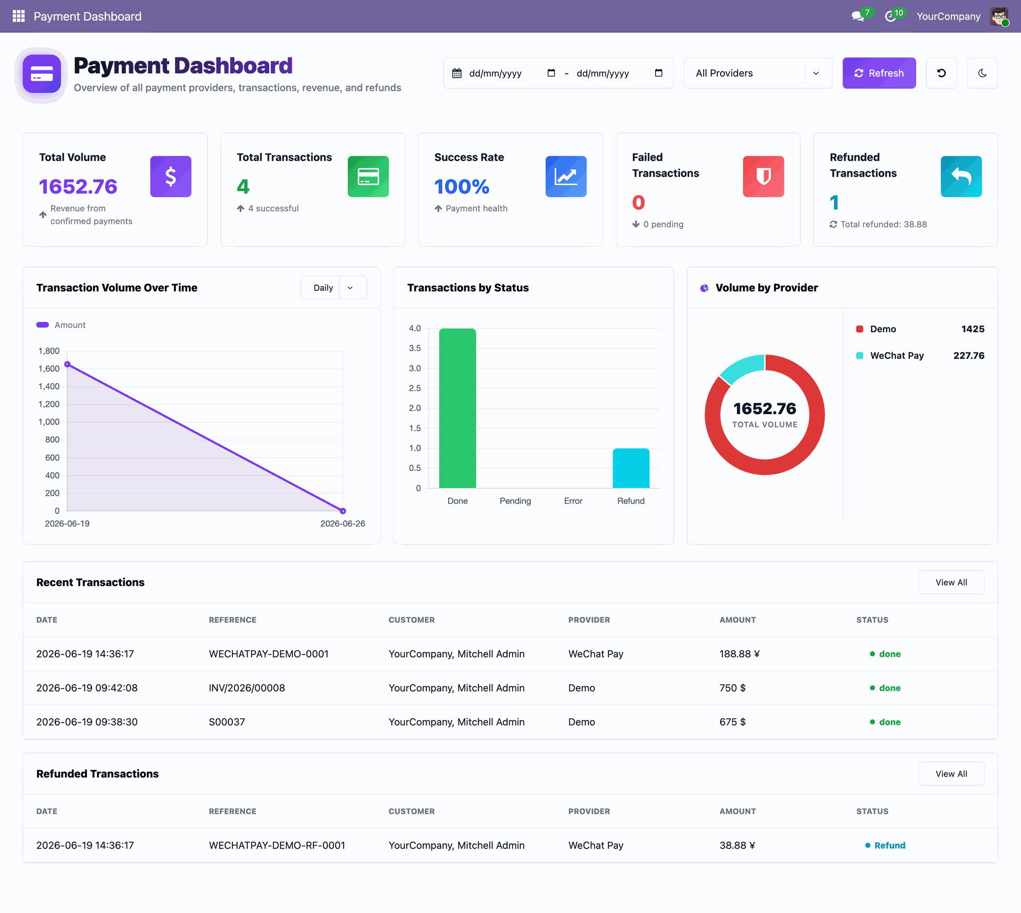Click the Failed Transactions shield icon
1021x913 pixels.
pyautogui.click(x=763, y=177)
